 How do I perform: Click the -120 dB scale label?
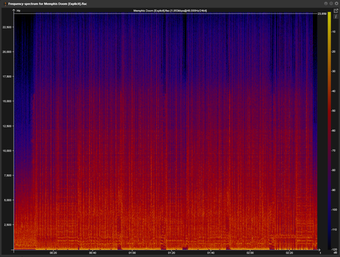(x=334, y=250)
